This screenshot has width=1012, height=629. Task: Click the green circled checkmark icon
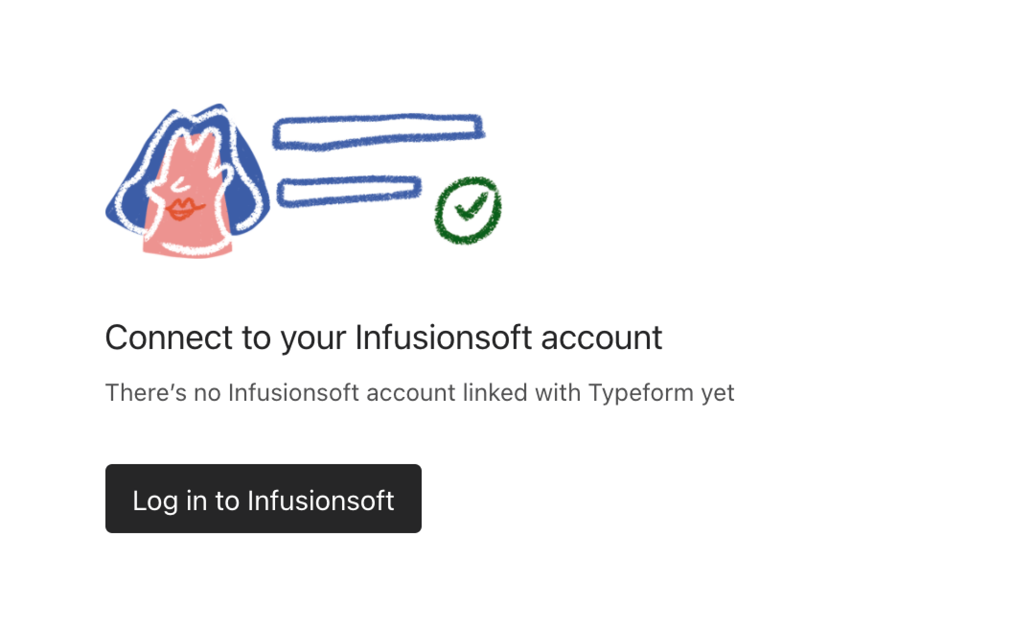(468, 210)
